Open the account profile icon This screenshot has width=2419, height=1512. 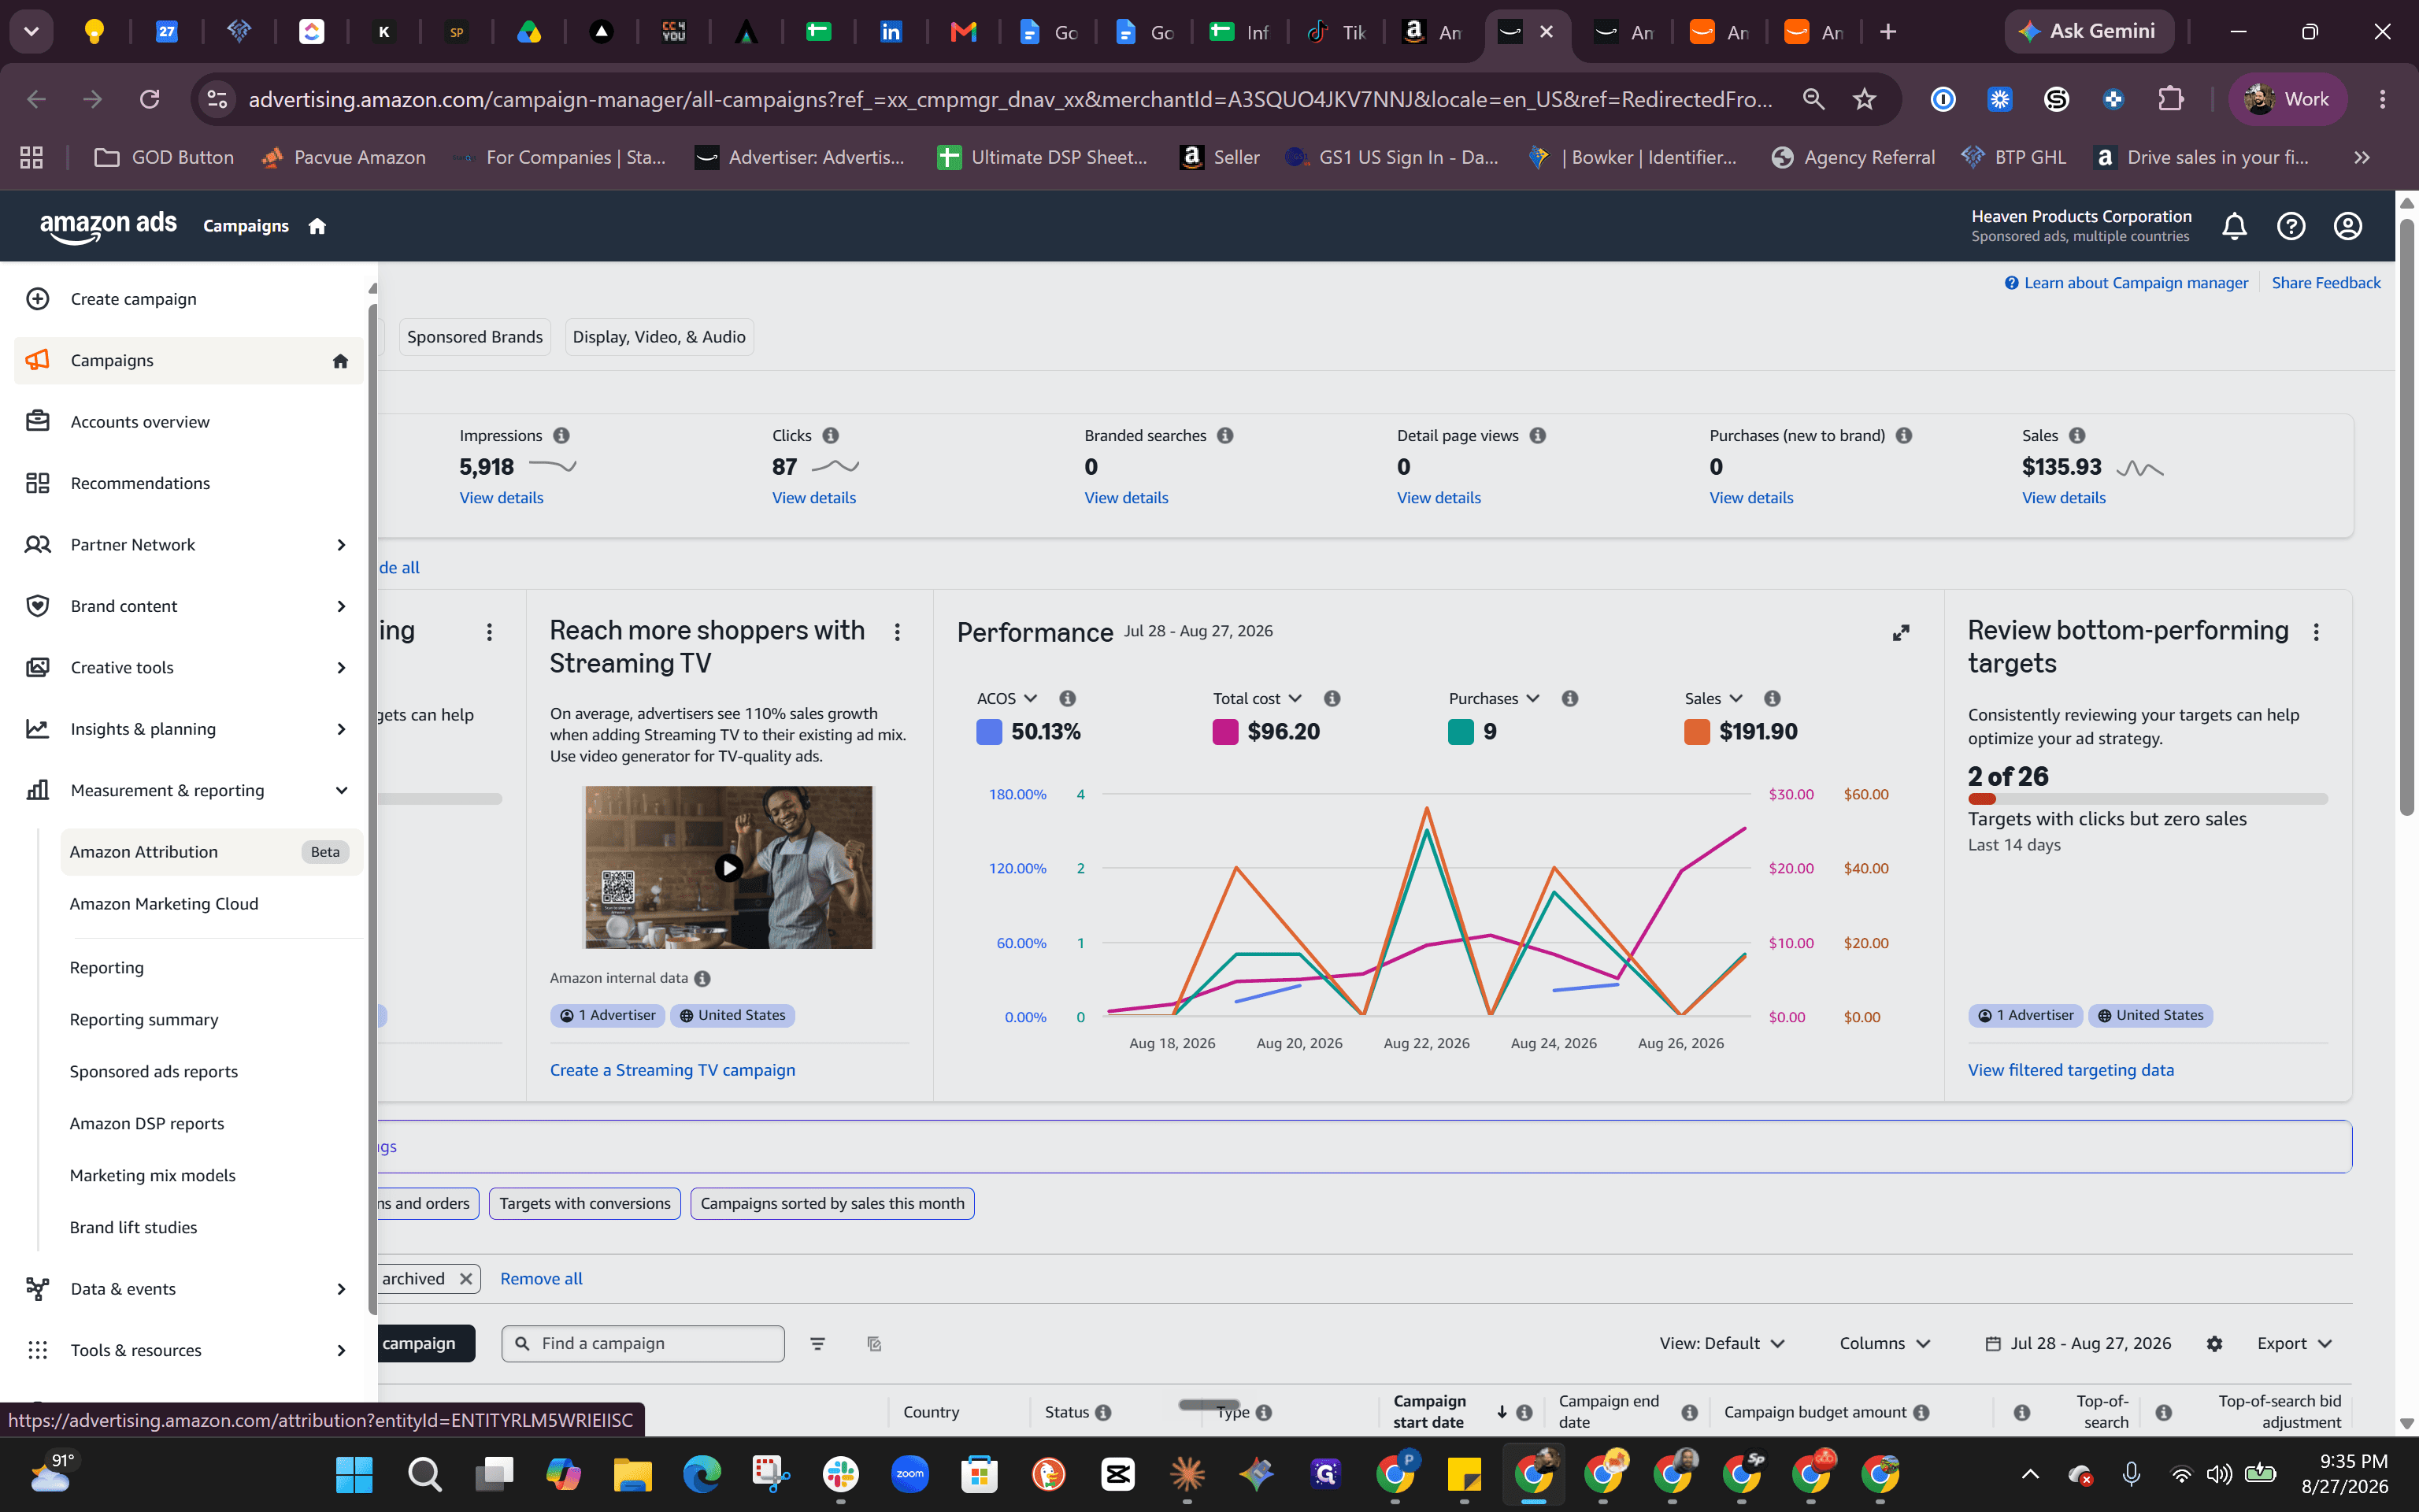[2348, 226]
